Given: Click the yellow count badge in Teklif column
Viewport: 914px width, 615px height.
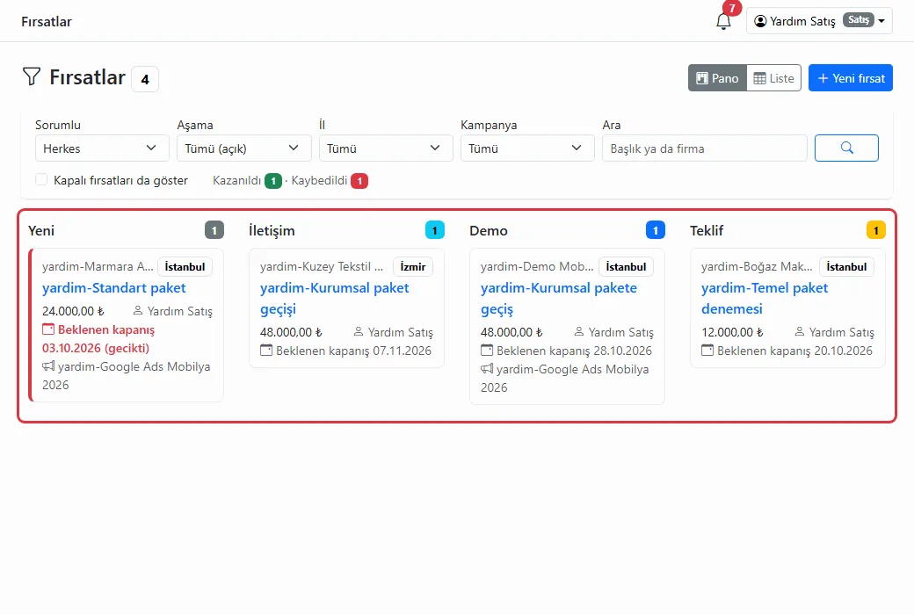Looking at the screenshot, I should [x=875, y=230].
